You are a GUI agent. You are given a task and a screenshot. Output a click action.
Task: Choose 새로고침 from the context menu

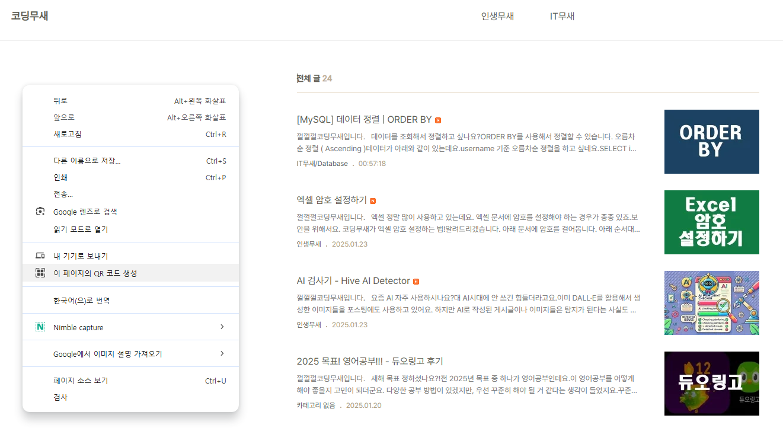click(130, 134)
